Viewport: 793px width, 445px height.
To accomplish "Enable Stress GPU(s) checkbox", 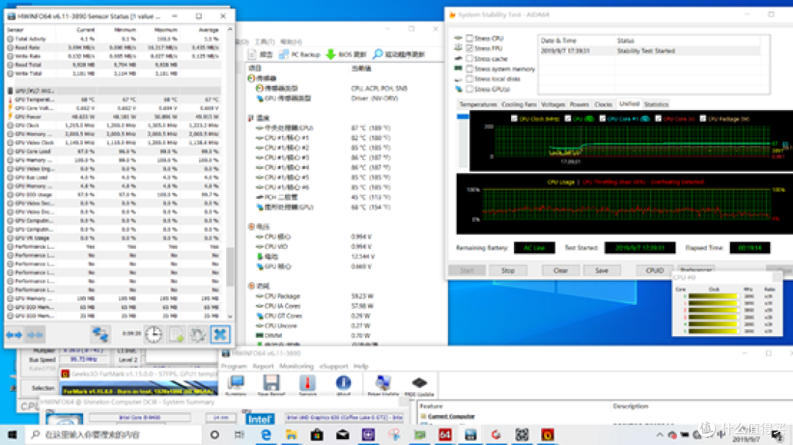I will point(469,89).
